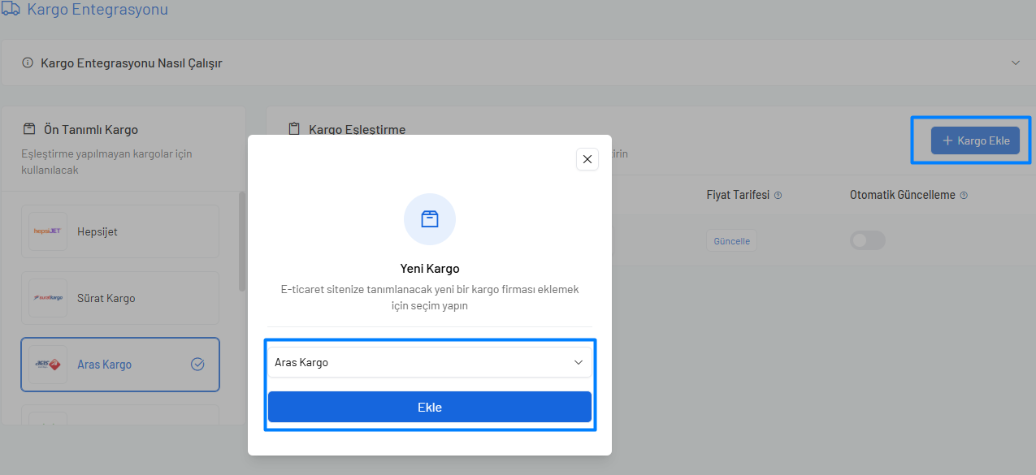Toggle the Otomatik Güncelleme switch
This screenshot has width=1036, height=475.
tap(867, 240)
